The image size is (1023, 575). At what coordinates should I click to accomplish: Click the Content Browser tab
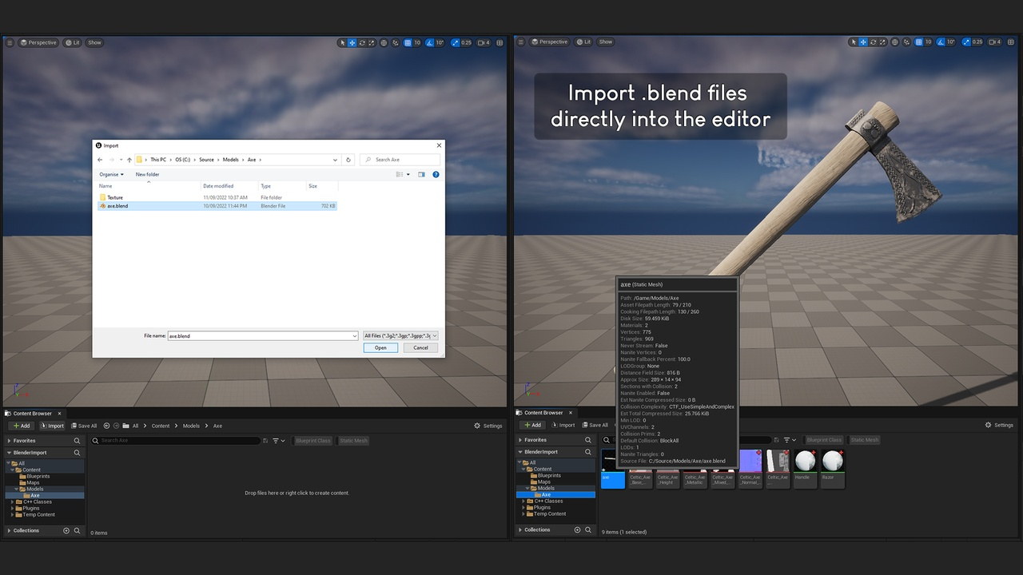(33, 413)
